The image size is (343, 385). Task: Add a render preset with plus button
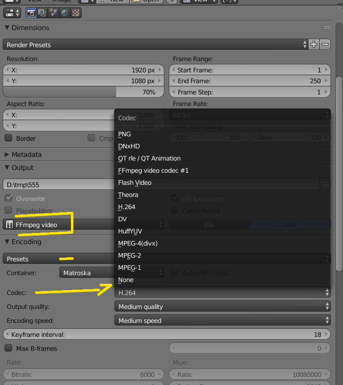coord(314,45)
